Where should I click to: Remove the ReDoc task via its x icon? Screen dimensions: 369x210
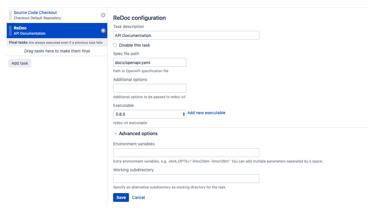(103, 31)
